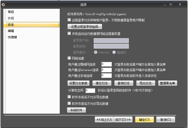
Task: Click 导出日志 to export logs
Action: click(x=146, y=83)
